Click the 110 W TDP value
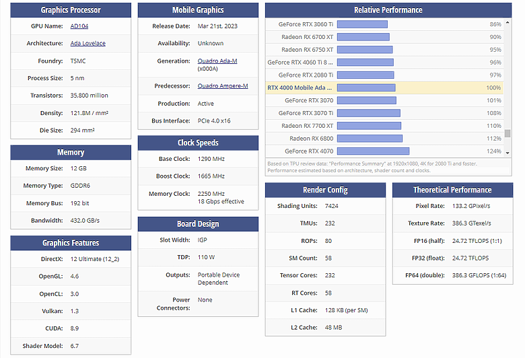The height and width of the screenshot is (358, 525). (206, 257)
